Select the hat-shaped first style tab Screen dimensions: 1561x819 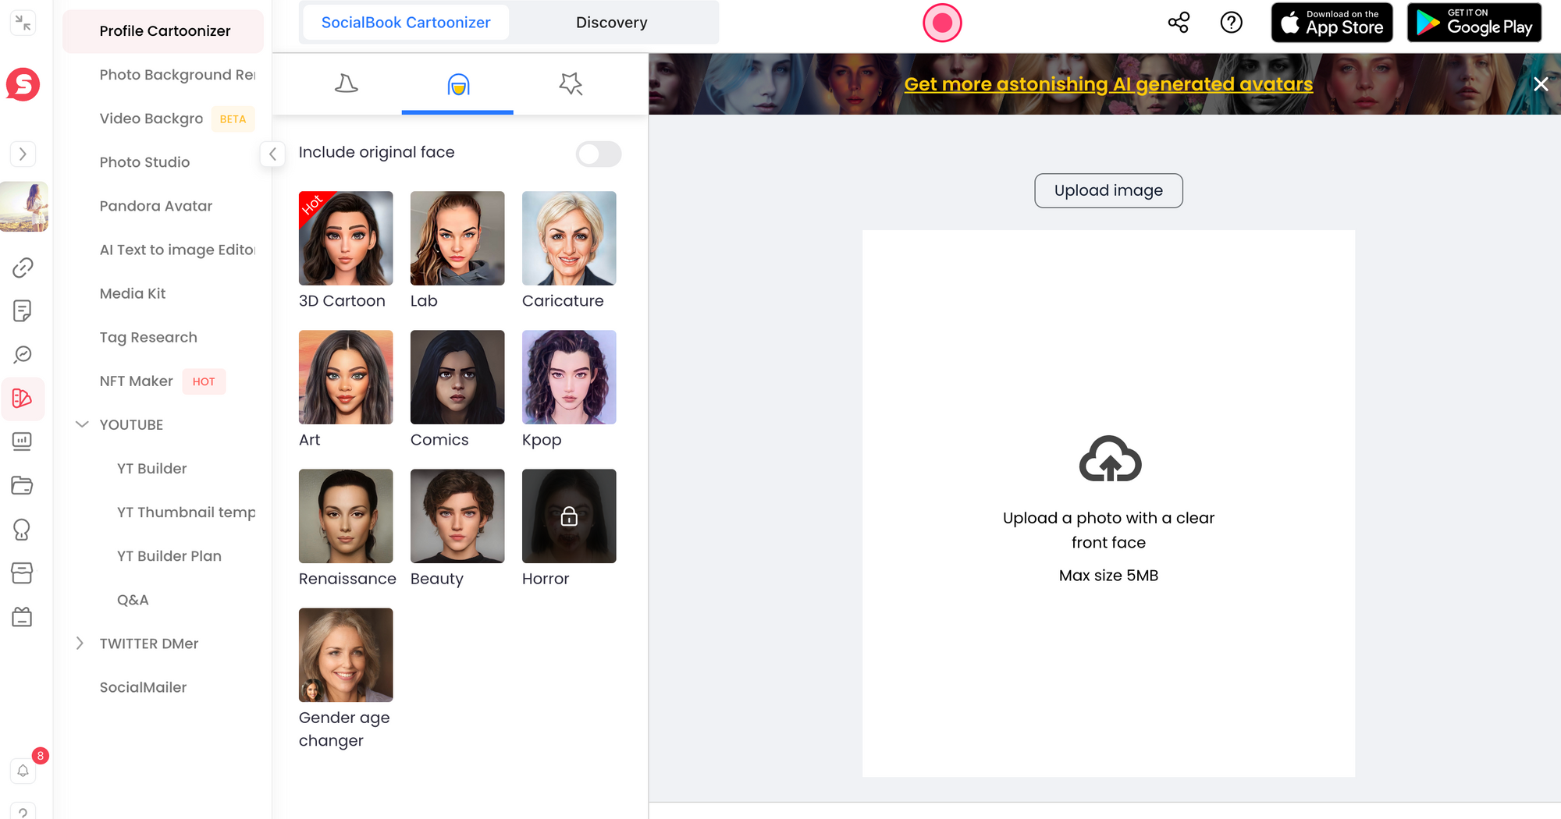click(x=346, y=84)
